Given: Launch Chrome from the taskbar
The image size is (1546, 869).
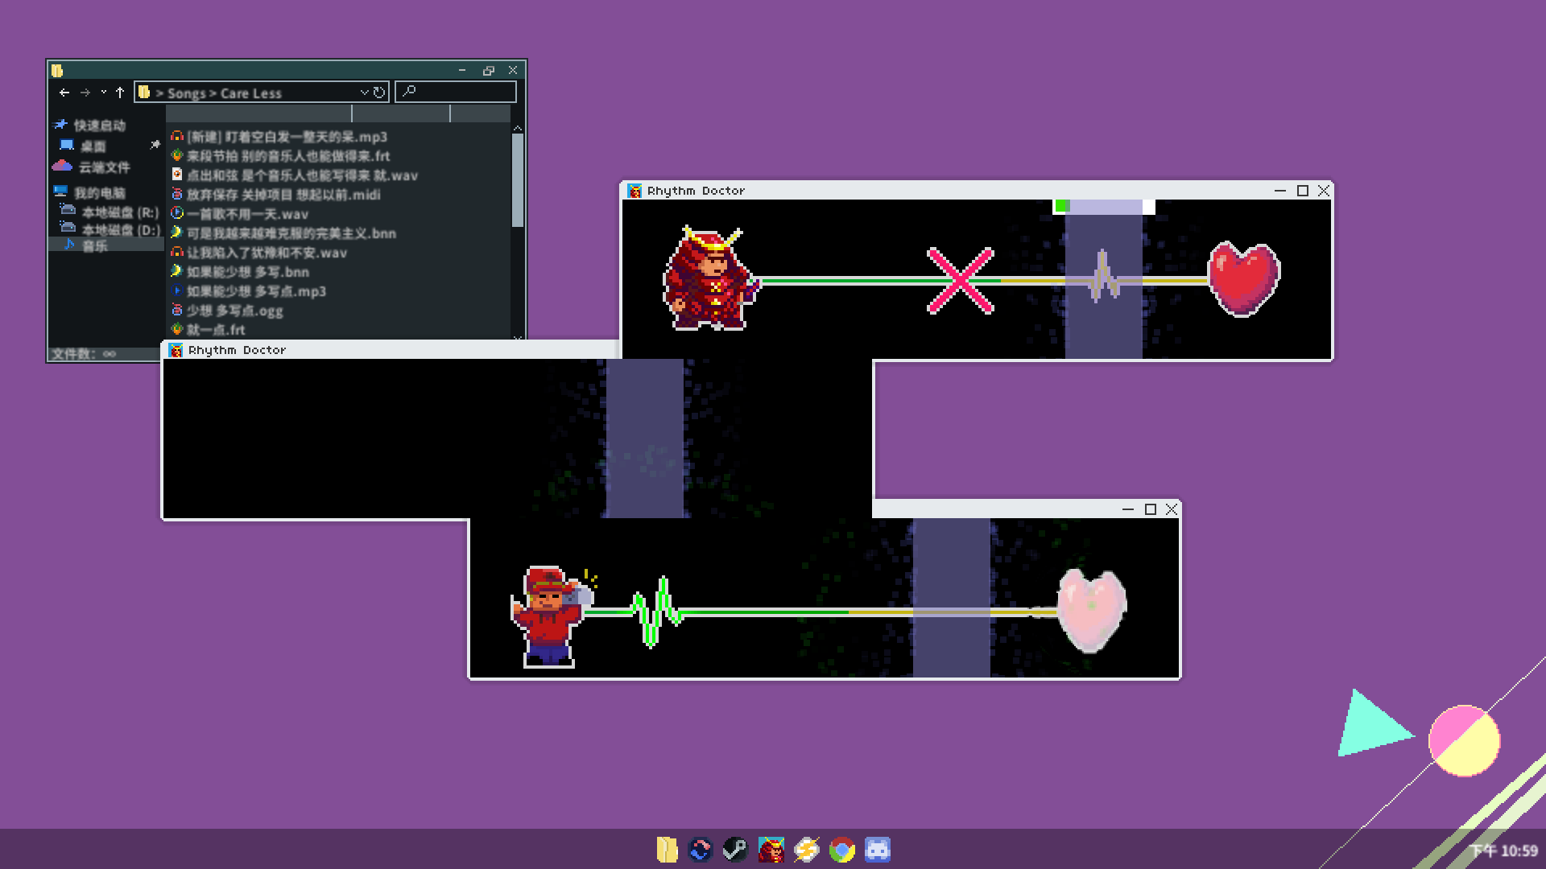Looking at the screenshot, I should (x=841, y=850).
